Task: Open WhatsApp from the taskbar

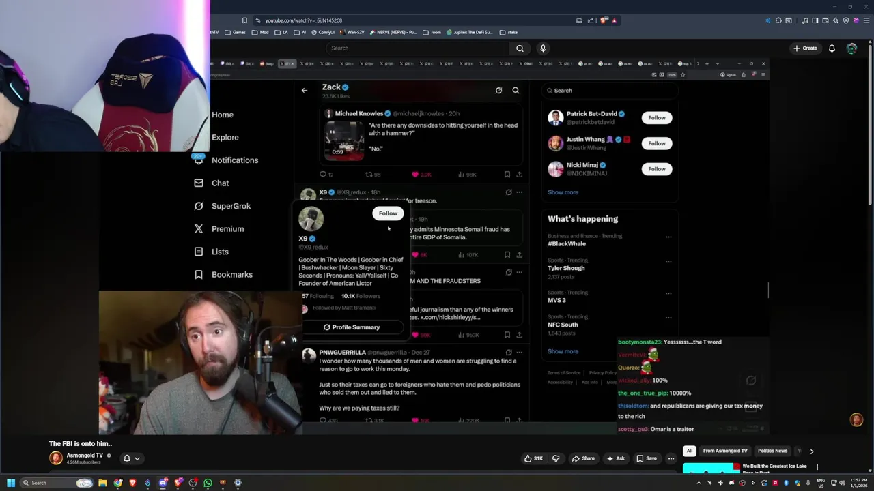Action: [208, 483]
